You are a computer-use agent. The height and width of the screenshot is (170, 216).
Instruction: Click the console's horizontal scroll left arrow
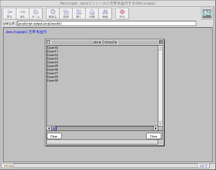pos(49,128)
